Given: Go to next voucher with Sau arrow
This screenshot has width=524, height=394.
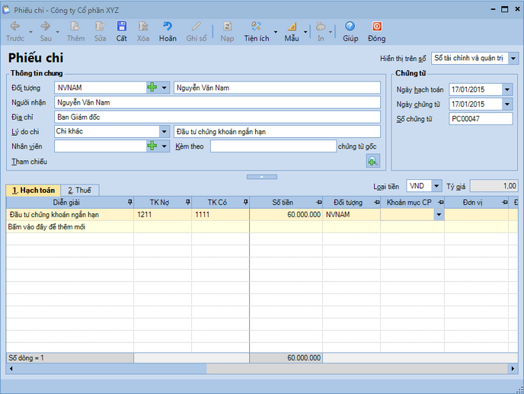Looking at the screenshot, I should tap(46, 27).
